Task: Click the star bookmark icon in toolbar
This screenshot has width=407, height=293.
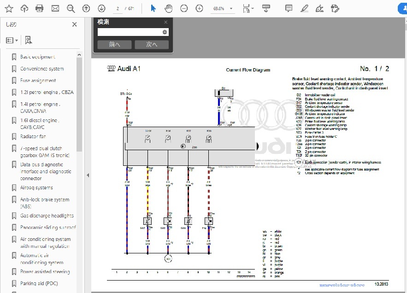Action: 9,9
